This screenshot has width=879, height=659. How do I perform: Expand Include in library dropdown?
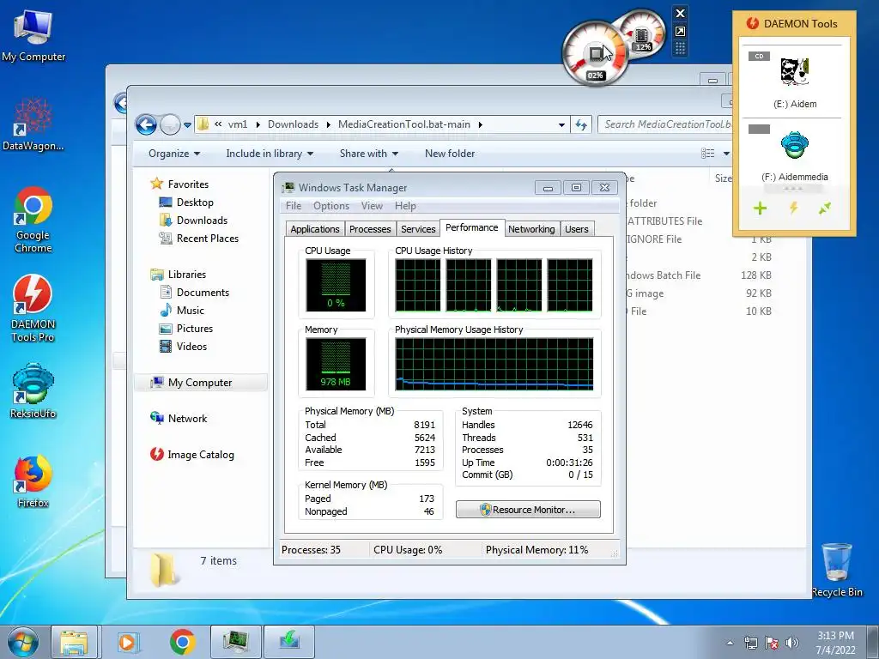tap(270, 154)
